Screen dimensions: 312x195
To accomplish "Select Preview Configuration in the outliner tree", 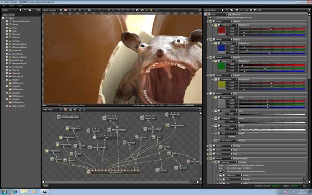I will 21,21.
